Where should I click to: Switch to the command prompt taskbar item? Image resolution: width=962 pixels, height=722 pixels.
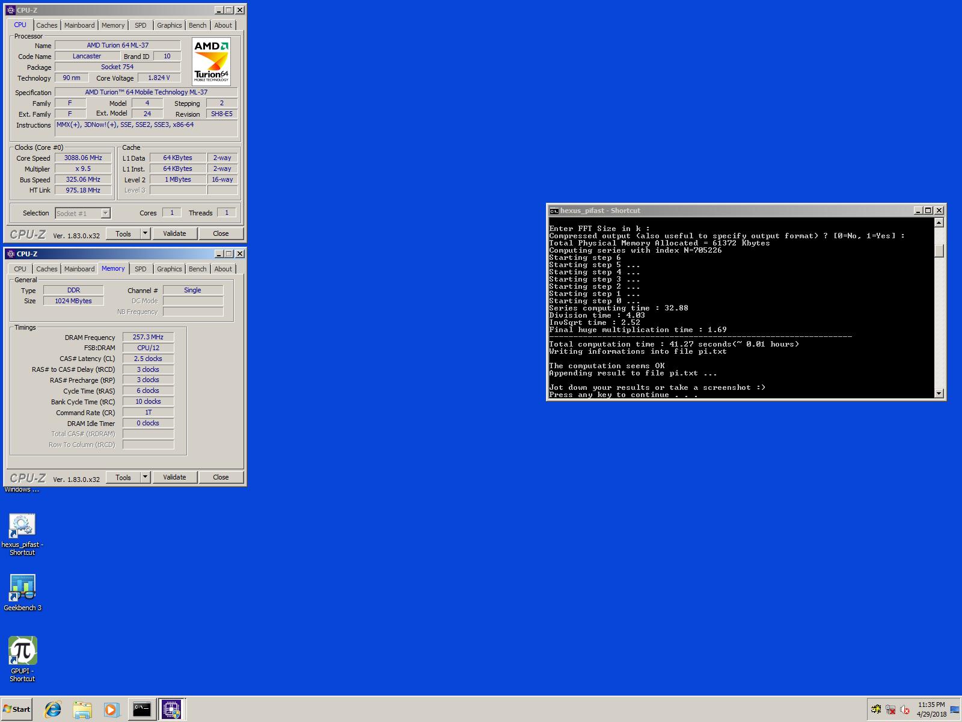[x=142, y=709]
